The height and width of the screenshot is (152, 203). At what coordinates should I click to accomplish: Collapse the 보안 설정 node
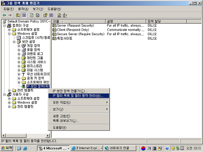[x=14, y=42]
